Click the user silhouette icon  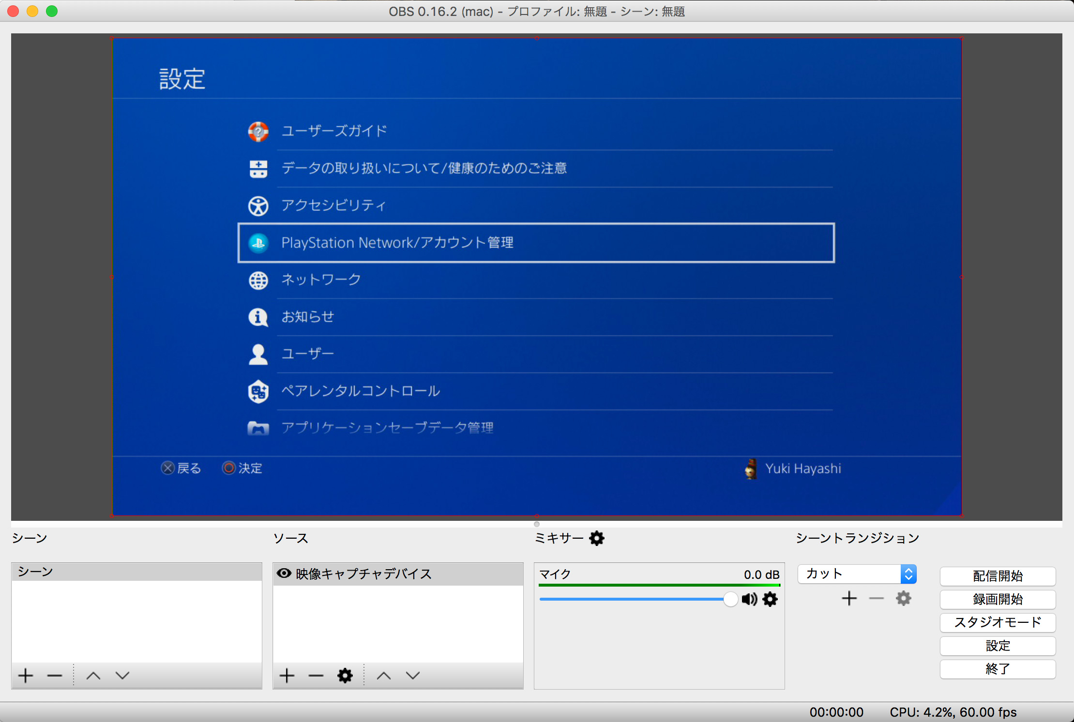tap(258, 354)
